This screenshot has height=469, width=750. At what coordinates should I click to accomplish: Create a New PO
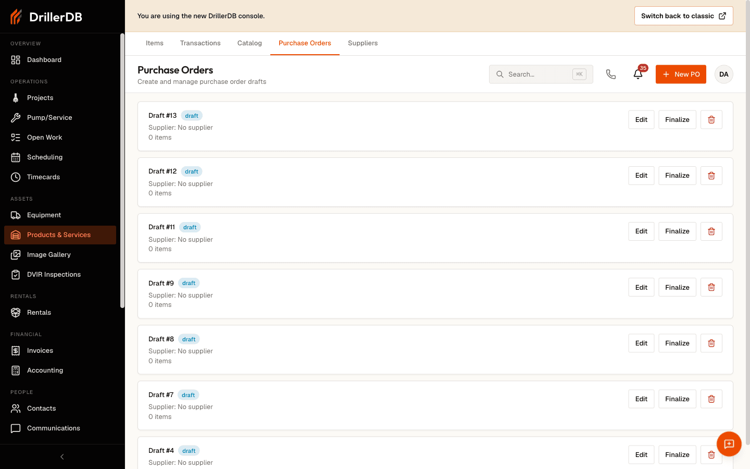pyautogui.click(x=681, y=75)
